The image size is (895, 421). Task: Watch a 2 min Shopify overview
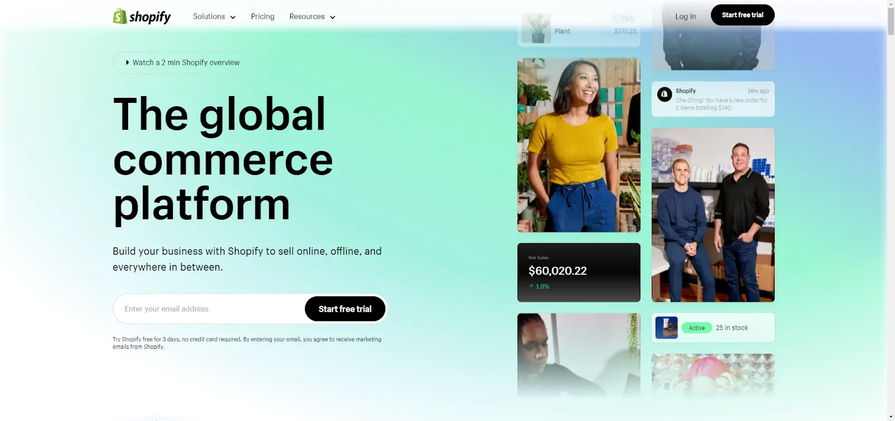tap(183, 63)
